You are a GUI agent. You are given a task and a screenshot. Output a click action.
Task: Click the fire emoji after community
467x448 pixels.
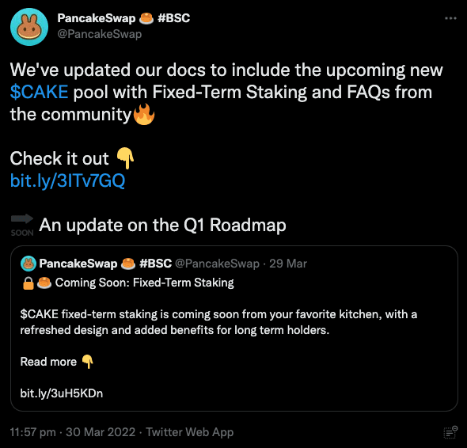tap(144, 114)
